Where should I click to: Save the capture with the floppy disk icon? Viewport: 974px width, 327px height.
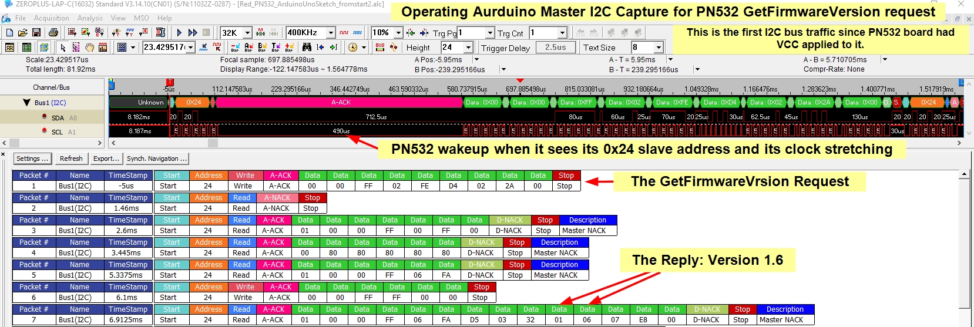(x=36, y=32)
